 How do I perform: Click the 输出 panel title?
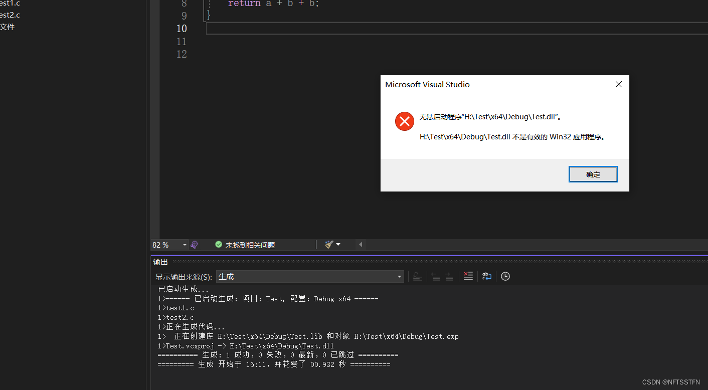coord(160,262)
